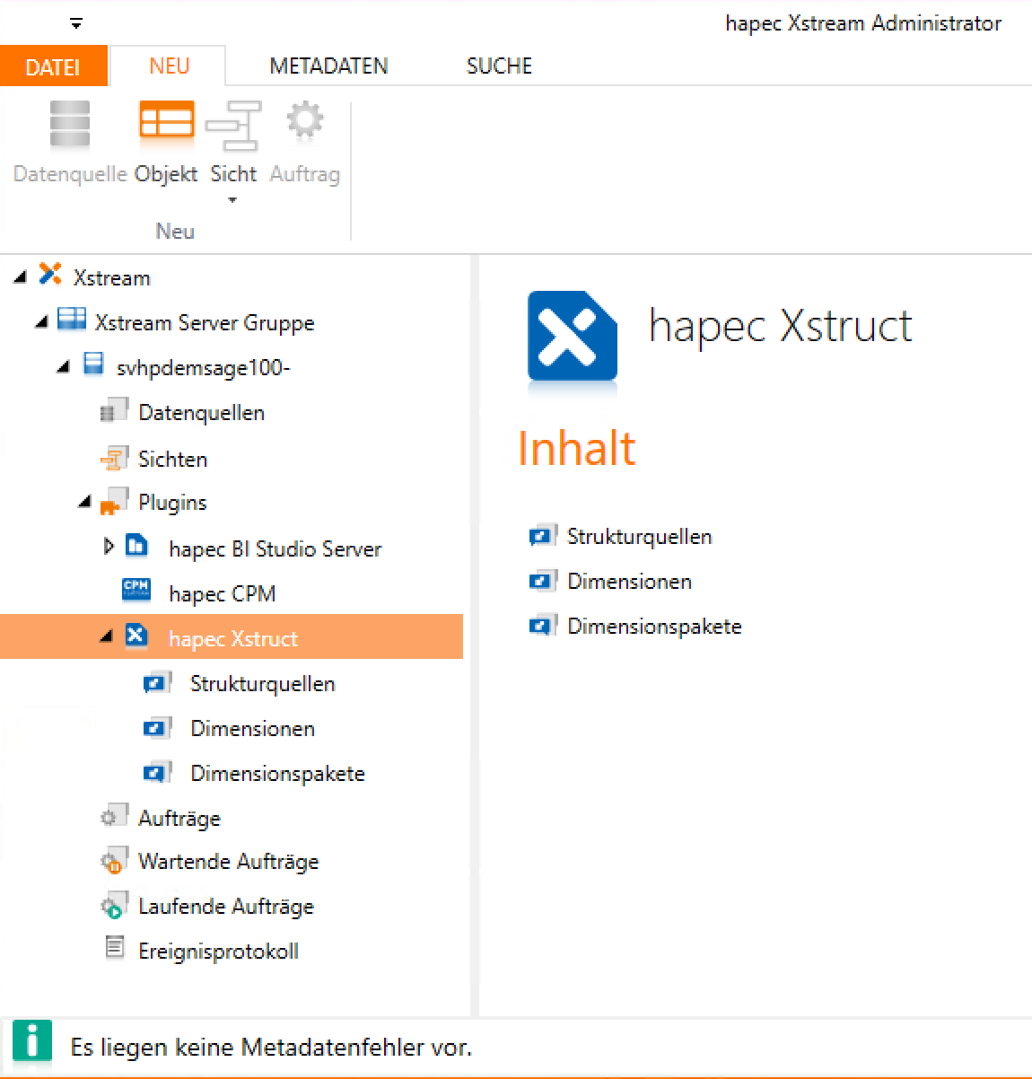Click the Datenquelle database icon

69,123
